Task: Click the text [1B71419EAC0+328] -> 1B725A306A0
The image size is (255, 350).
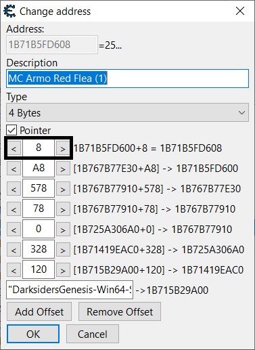Action: click(159, 250)
